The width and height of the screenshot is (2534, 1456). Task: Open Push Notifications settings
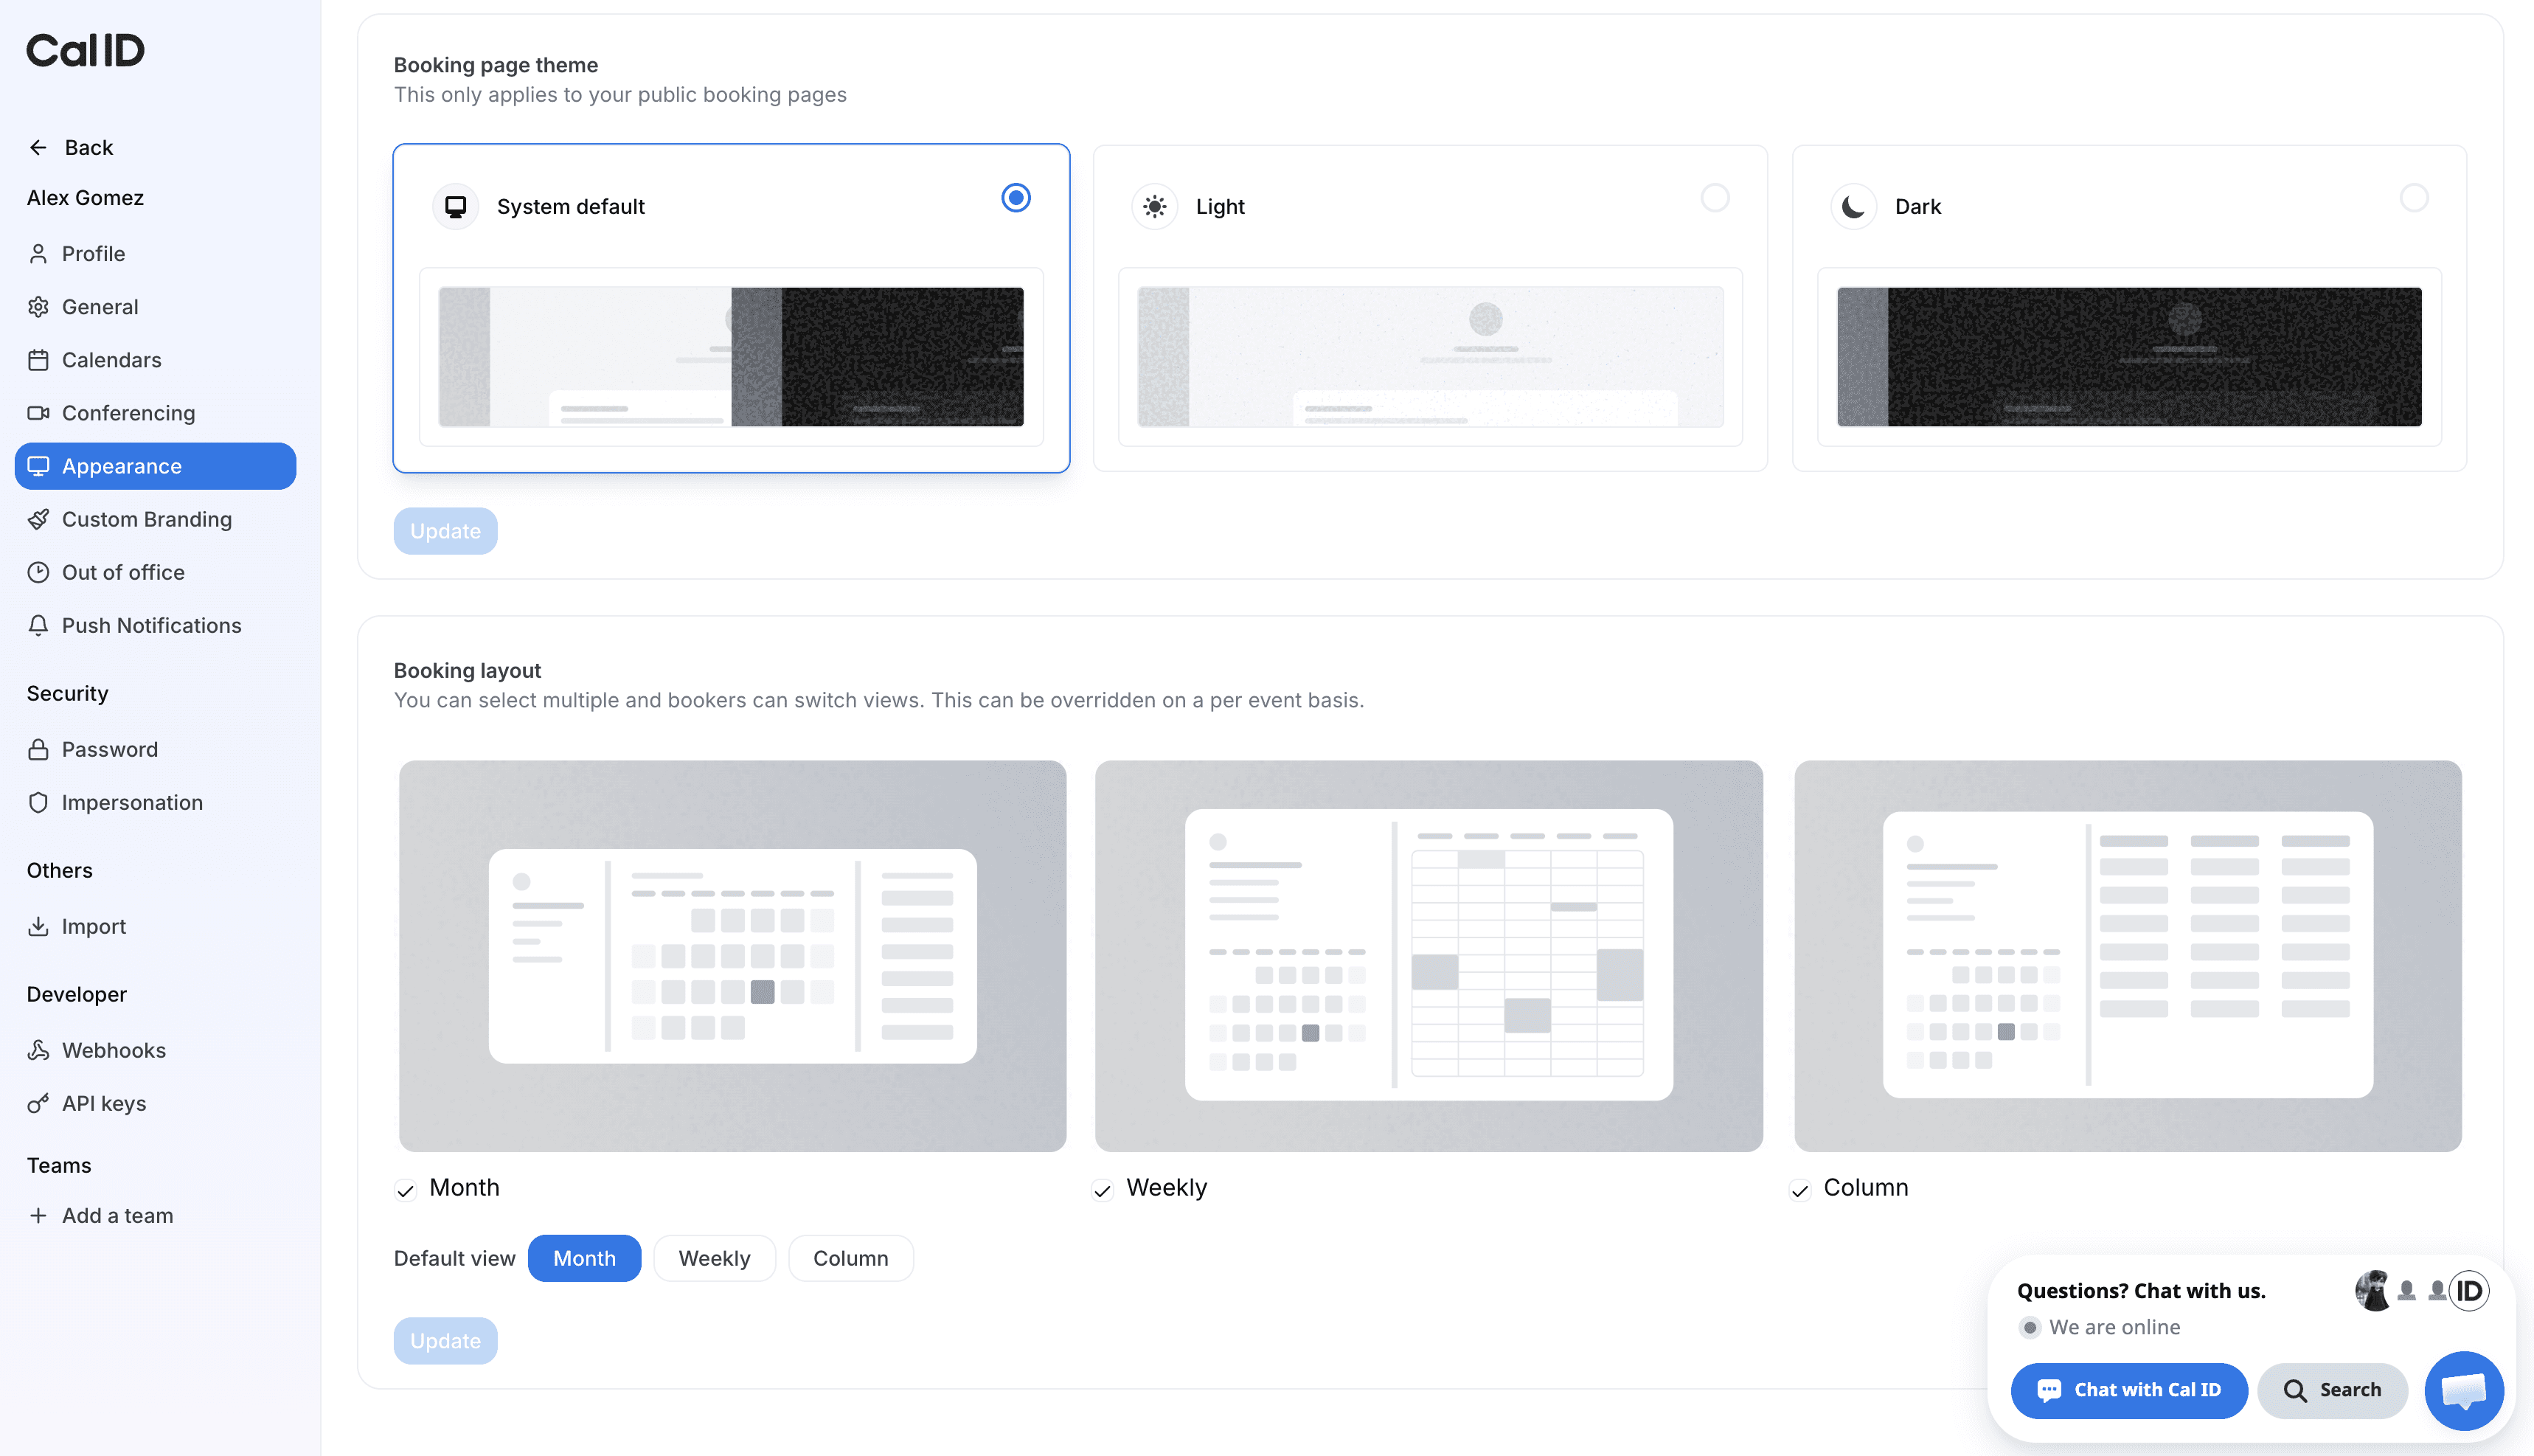[x=155, y=624]
